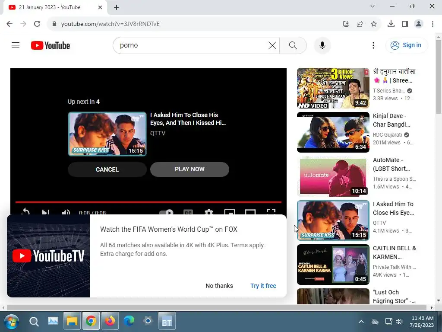Viewport: 442px width, 332px height.
Task: Open Kinjal Dave Char Bangdi video title
Action: (x=391, y=120)
